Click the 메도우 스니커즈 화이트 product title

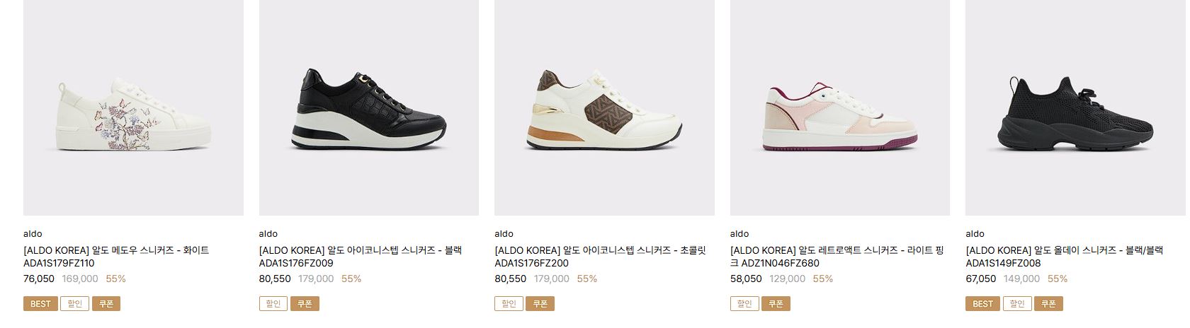click(x=116, y=257)
